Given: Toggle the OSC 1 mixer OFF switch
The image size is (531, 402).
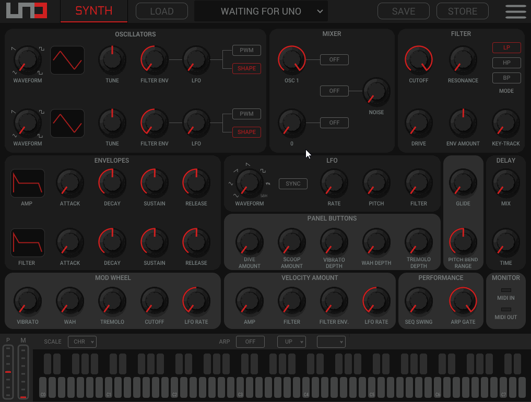Looking at the screenshot, I should [x=334, y=59].
